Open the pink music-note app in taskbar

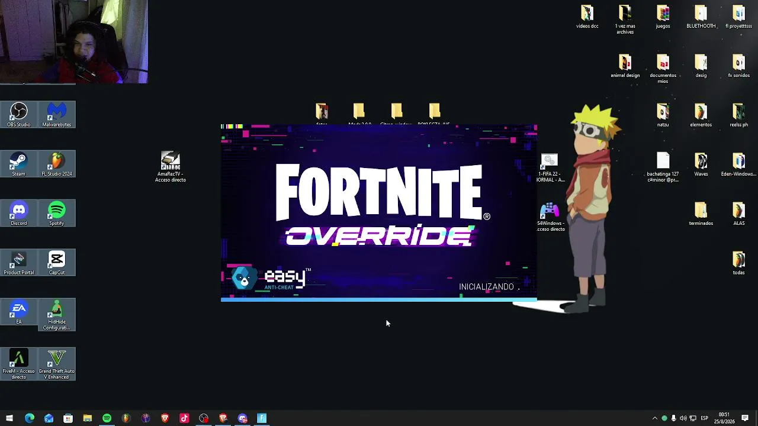point(184,418)
